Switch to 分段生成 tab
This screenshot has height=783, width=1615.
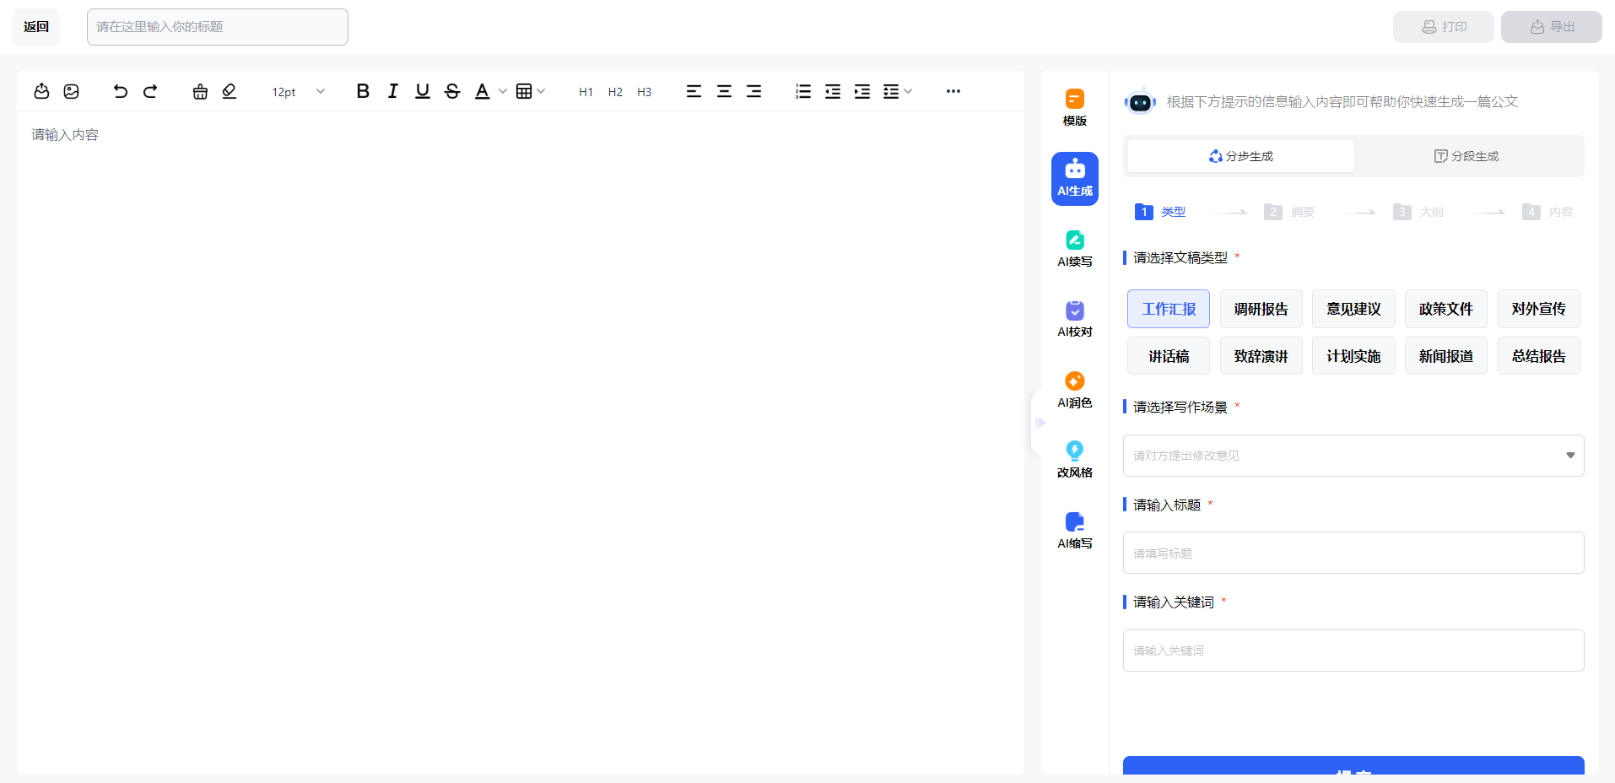tap(1467, 156)
